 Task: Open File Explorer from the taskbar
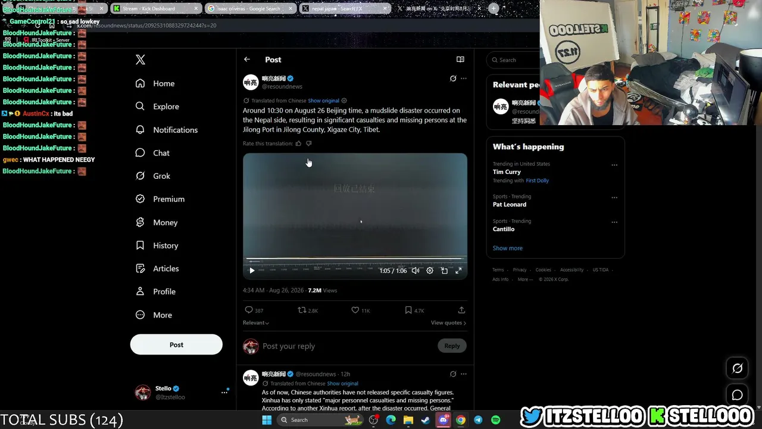408,420
